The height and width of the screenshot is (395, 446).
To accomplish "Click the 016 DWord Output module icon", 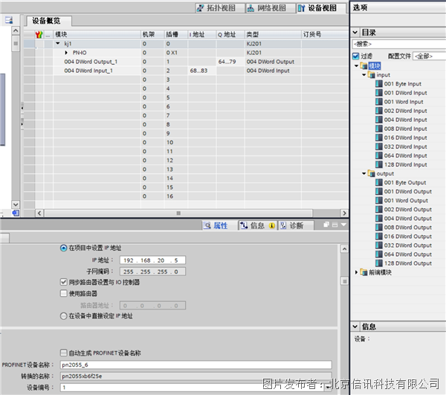I will (379, 237).
